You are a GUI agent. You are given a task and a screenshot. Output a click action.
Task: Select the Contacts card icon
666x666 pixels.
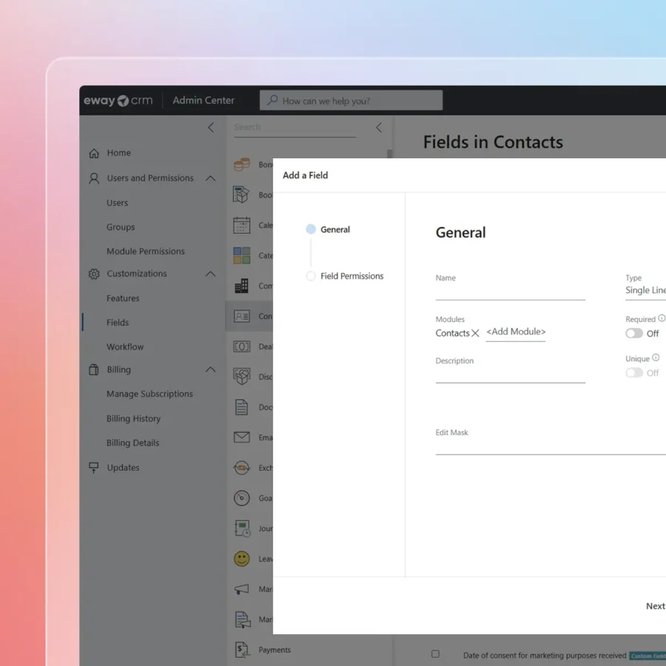[x=242, y=317]
